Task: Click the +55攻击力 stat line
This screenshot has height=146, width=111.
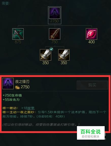Action: (x=11, y=100)
